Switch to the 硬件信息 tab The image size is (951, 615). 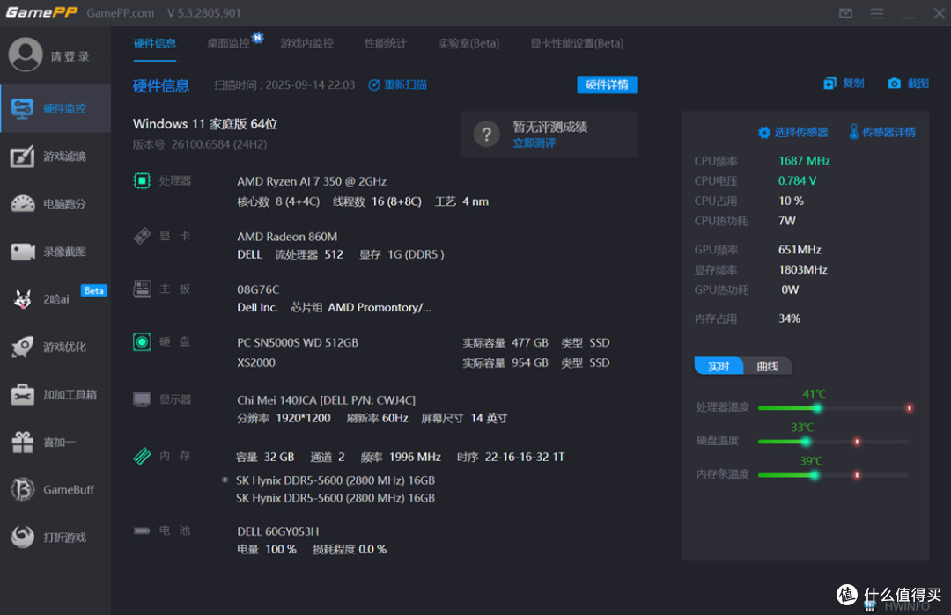(x=155, y=44)
